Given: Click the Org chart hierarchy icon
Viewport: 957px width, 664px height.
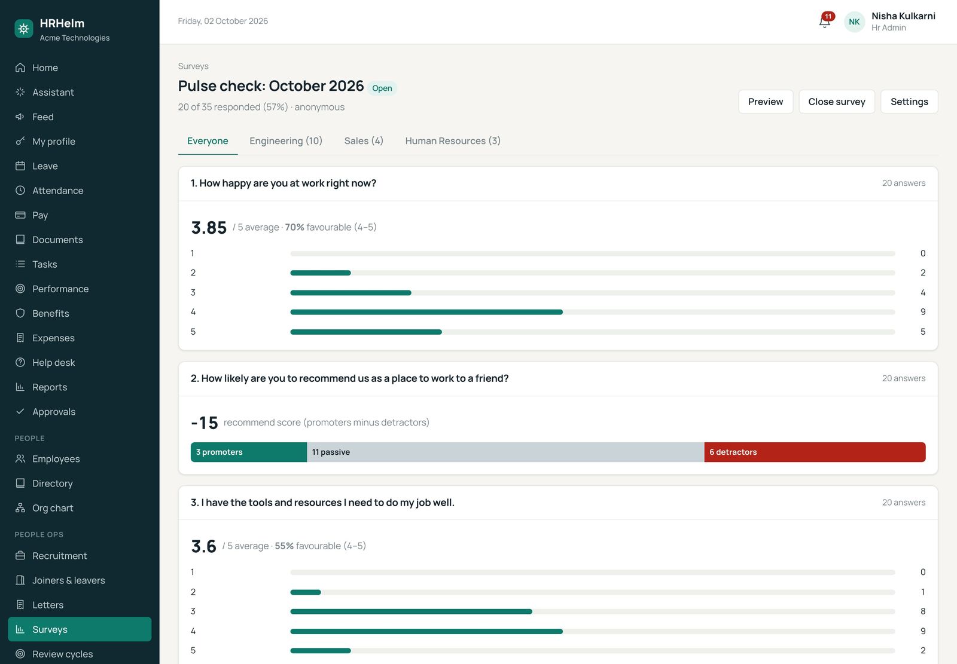Looking at the screenshot, I should pos(20,508).
